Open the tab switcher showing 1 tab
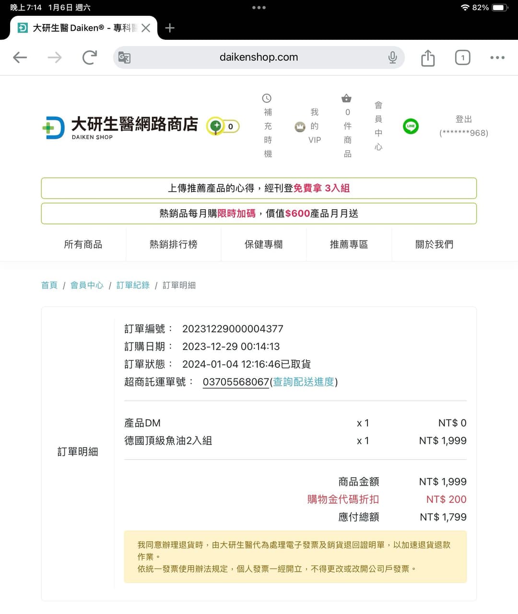518x614 pixels. point(462,58)
